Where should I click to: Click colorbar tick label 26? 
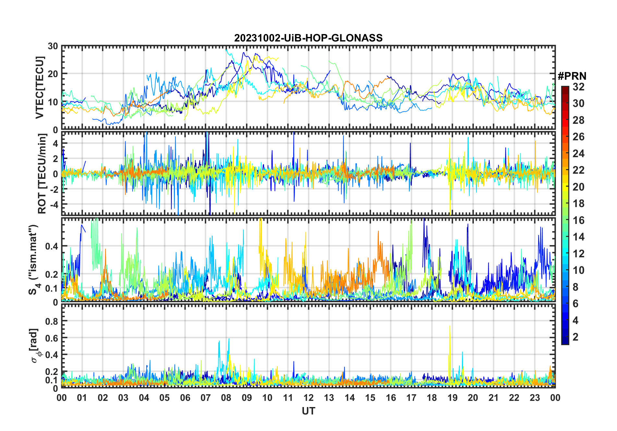(578, 136)
